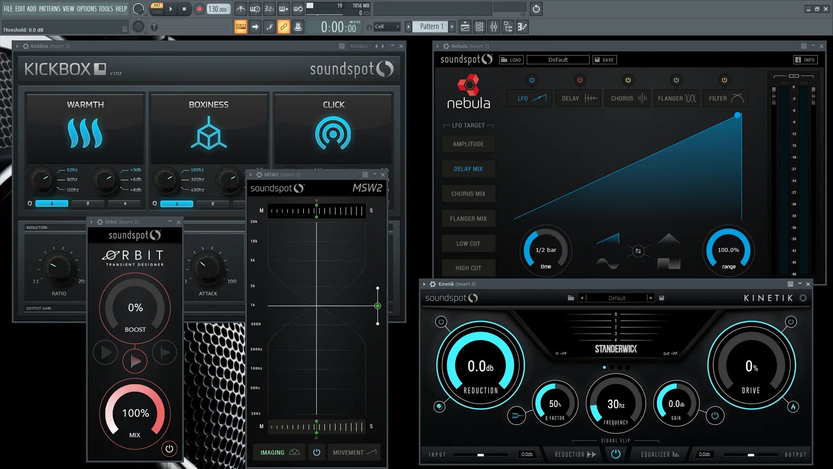Click the record button in transport
833x469 pixels.
click(199, 9)
